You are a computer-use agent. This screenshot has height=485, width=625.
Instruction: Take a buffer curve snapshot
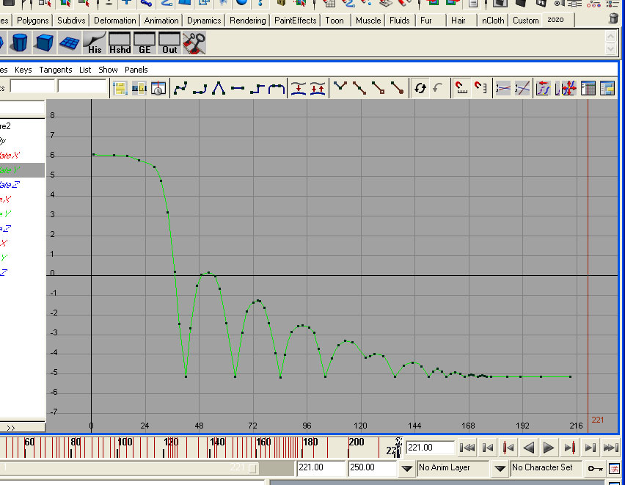click(299, 88)
